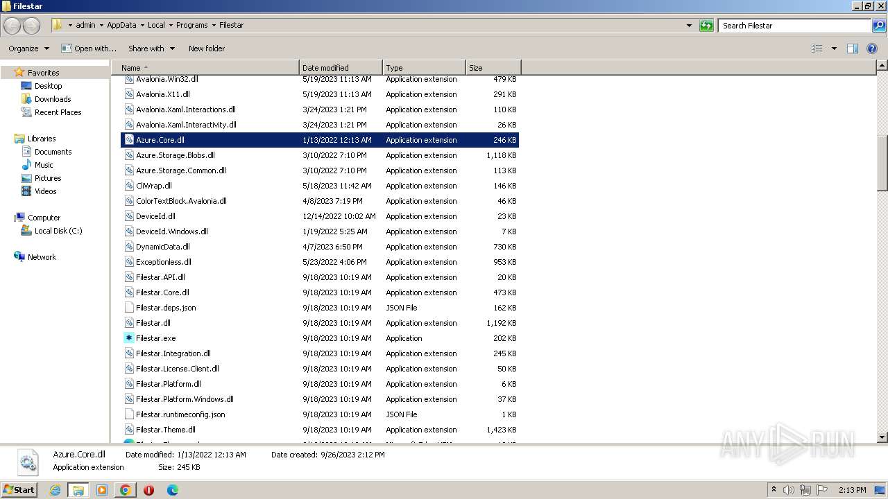This screenshot has height=499, width=888.
Task: Click the scrollbar down arrow
Action: 882,437
